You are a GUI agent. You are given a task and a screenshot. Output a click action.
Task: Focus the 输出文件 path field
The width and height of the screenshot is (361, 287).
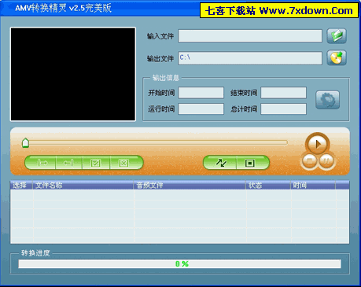250,58
